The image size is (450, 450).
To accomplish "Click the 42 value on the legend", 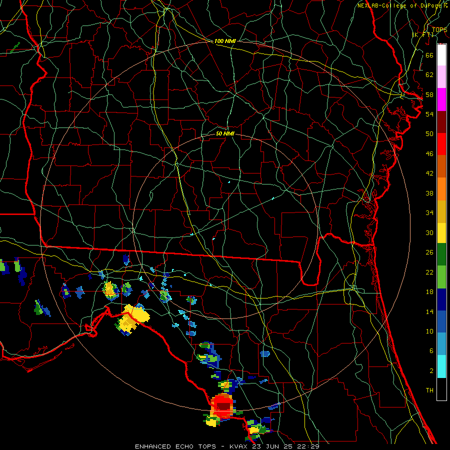I will pyautogui.click(x=429, y=173).
